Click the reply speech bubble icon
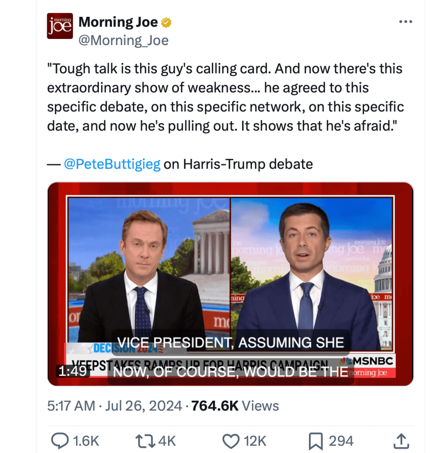This screenshot has width=443, height=453. [59, 441]
